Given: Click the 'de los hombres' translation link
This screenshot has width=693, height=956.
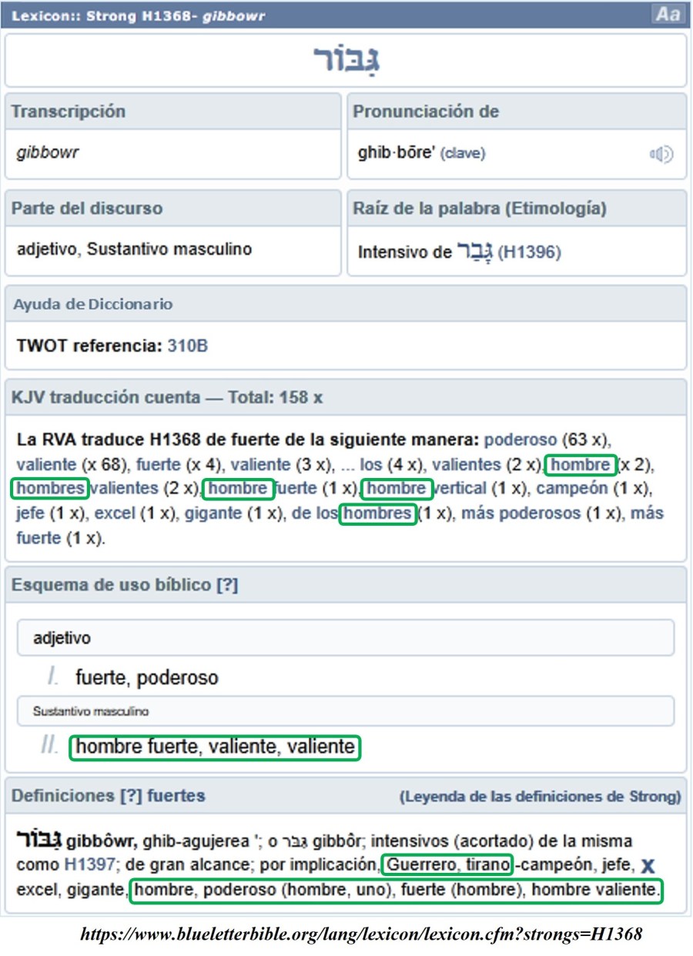Looking at the screenshot, I should (x=353, y=513).
